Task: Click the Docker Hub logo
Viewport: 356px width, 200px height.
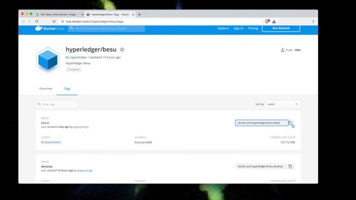Action: click(x=50, y=28)
